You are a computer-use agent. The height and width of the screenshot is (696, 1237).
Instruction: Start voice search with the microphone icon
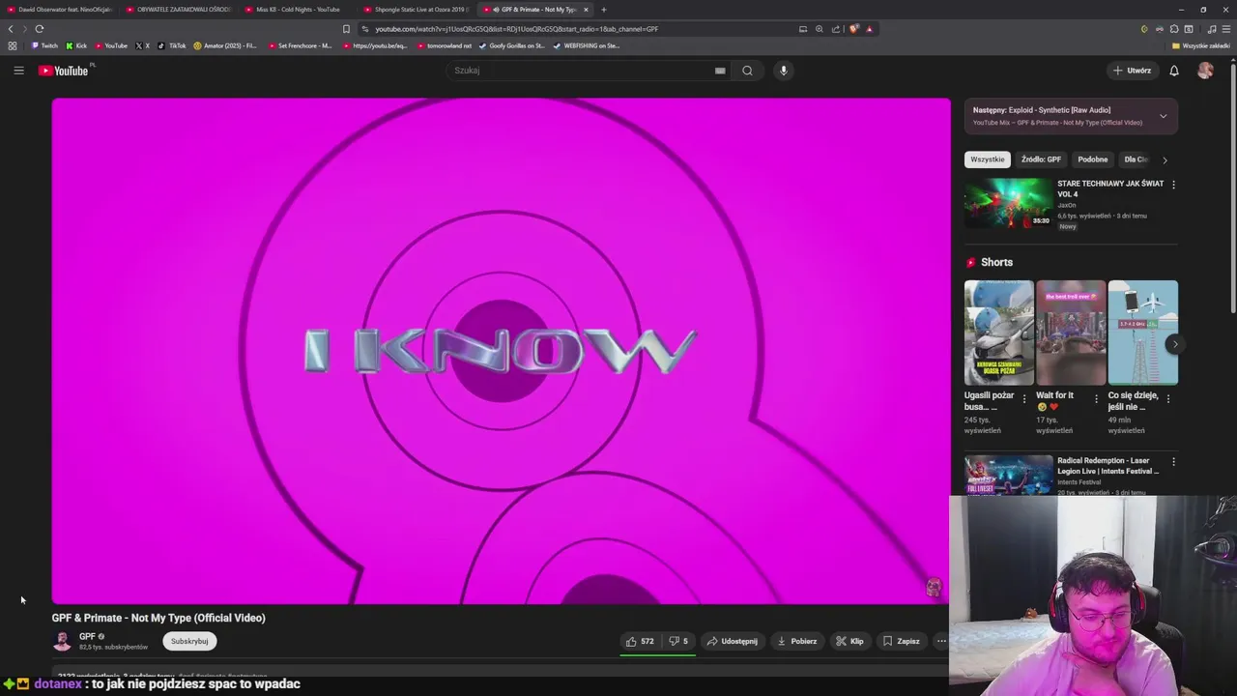(x=784, y=71)
